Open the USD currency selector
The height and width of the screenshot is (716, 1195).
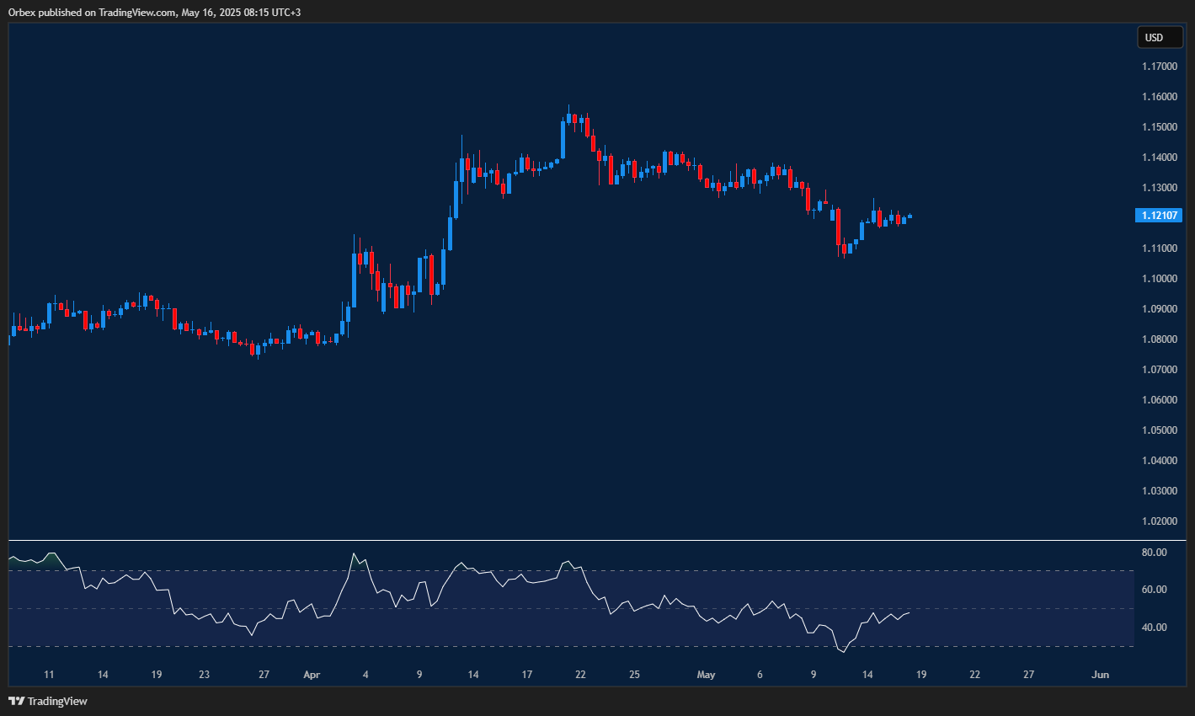coord(1160,37)
